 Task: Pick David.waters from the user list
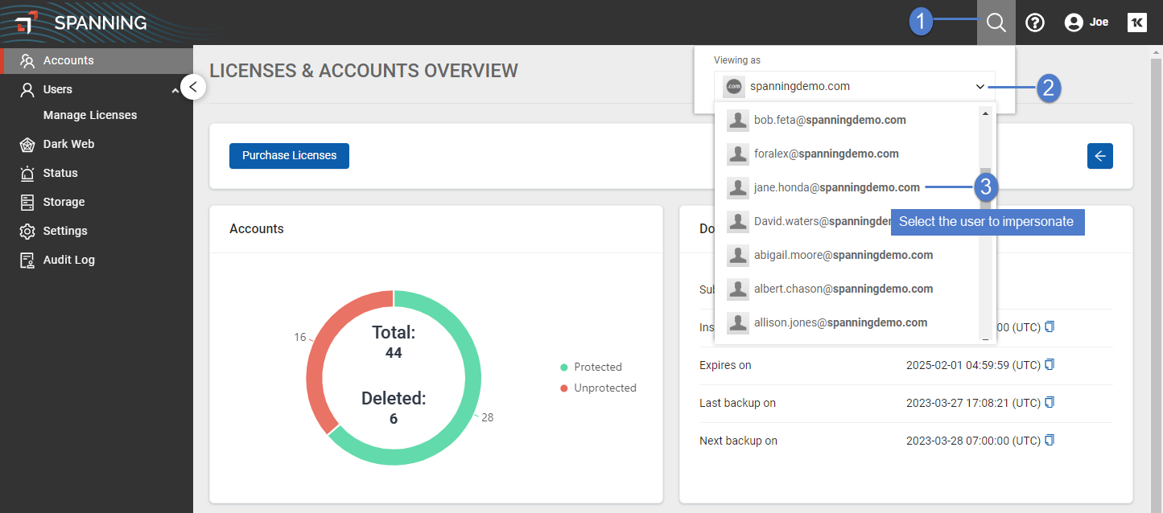pyautogui.click(x=846, y=221)
